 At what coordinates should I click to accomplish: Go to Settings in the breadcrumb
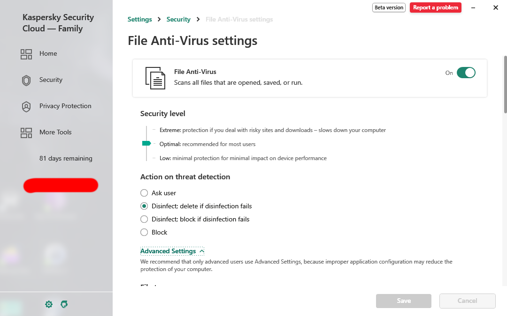[x=140, y=20]
